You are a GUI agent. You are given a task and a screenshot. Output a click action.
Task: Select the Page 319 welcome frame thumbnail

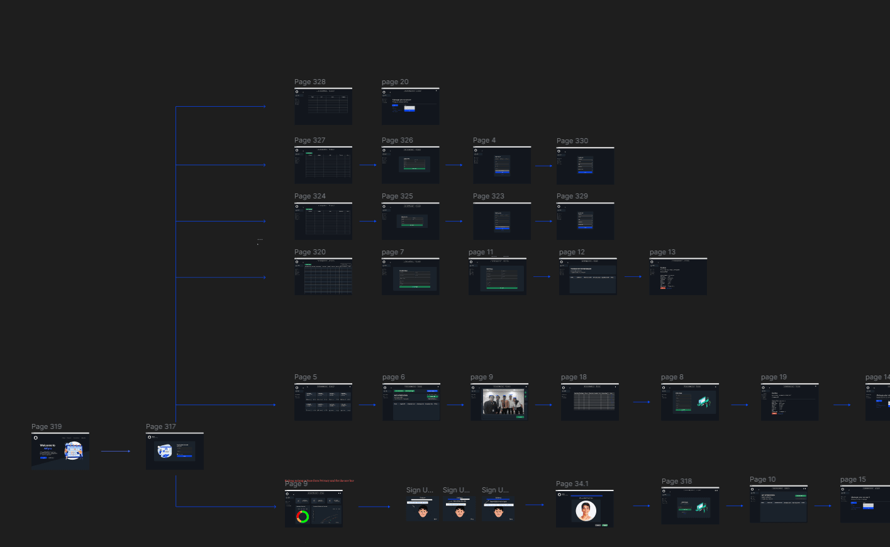pos(60,451)
